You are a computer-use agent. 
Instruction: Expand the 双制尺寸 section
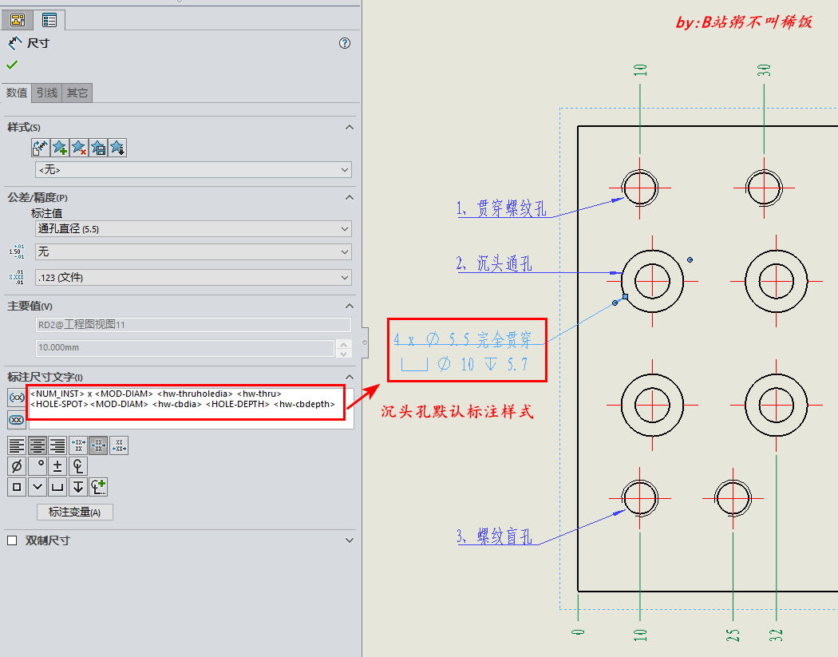350,540
